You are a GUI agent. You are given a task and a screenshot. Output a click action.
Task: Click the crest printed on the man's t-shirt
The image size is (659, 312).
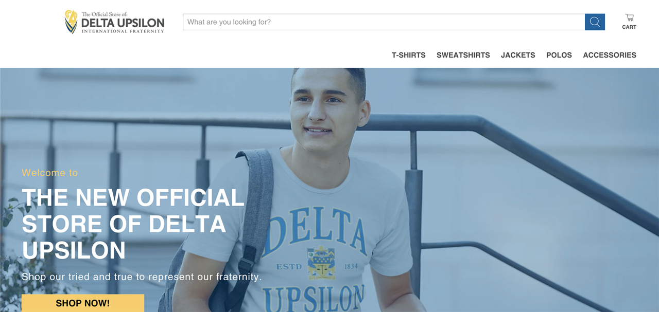[x=321, y=262]
